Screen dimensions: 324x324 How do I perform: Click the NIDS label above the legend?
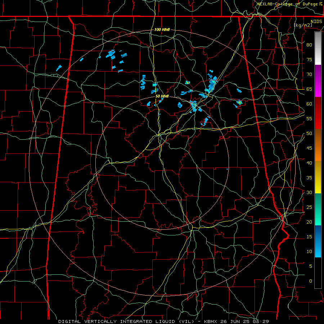(316, 22)
